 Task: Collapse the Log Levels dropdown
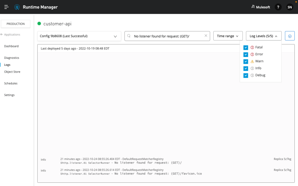[x=263, y=36]
